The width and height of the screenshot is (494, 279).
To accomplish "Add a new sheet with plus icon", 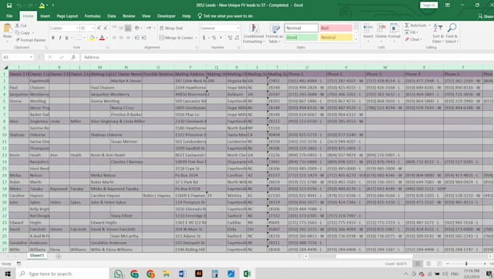I will pos(59,257).
